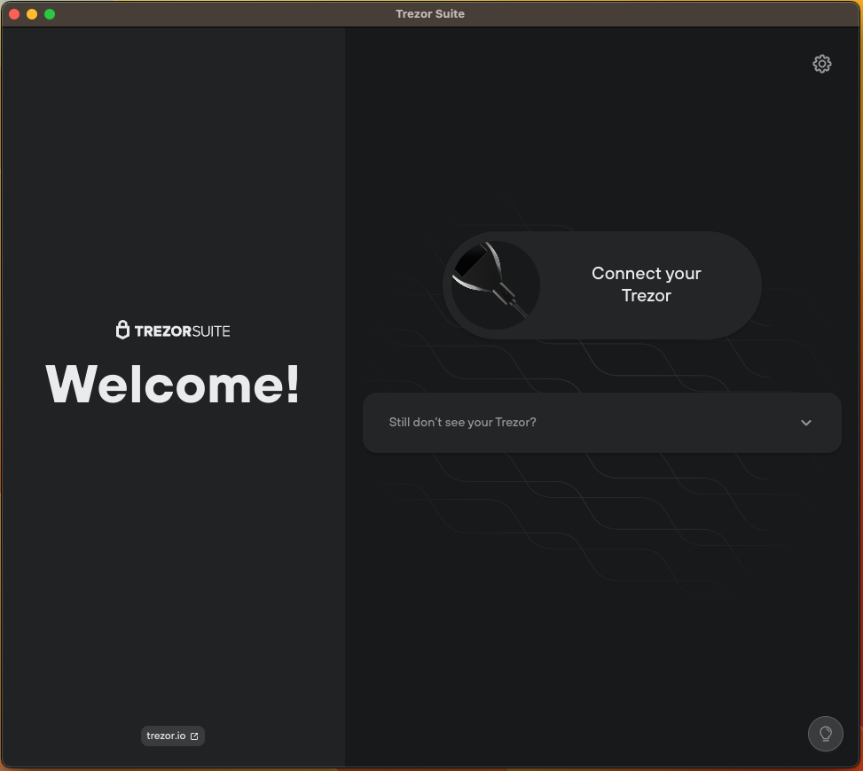Click the word "Trezor" on the connect prompt's second line

click(x=646, y=296)
